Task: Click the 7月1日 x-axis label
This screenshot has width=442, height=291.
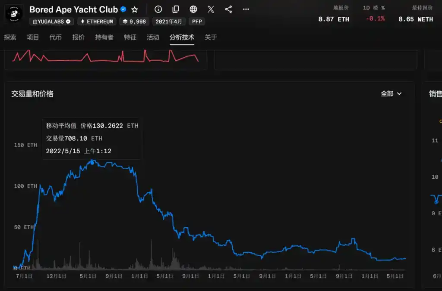Action: coord(24,276)
